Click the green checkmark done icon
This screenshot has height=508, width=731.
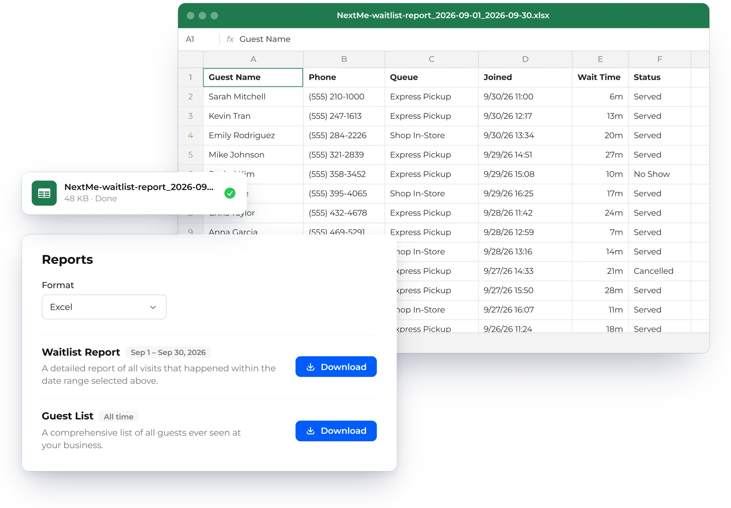point(229,193)
